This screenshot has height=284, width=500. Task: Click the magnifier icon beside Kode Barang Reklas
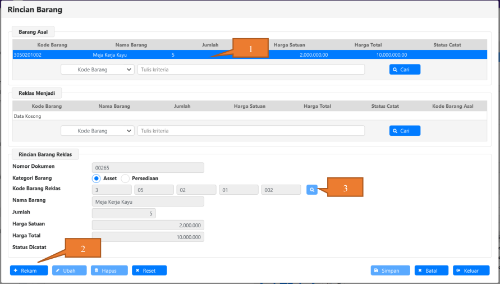[312, 190]
